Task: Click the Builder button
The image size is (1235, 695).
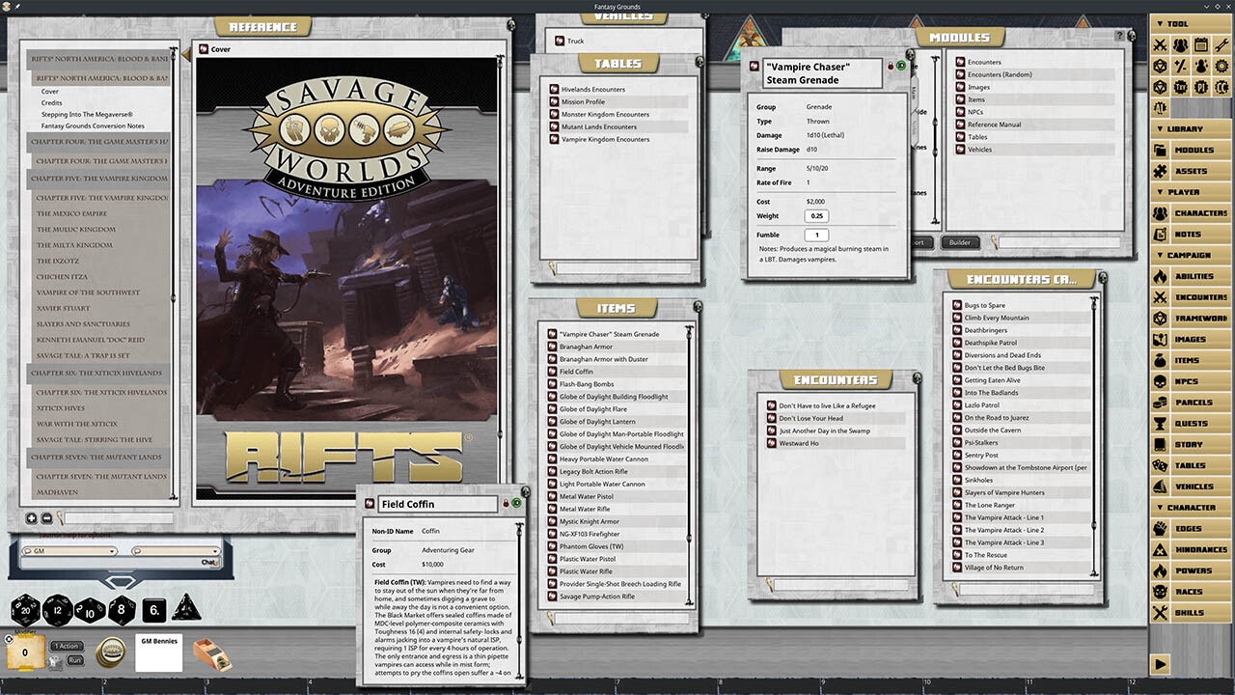Action: pos(959,242)
